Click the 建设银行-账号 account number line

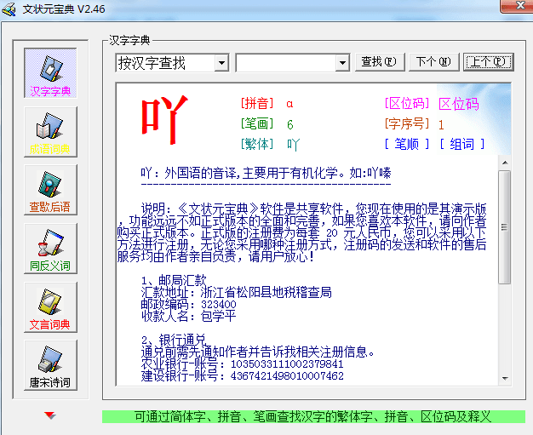(243, 376)
